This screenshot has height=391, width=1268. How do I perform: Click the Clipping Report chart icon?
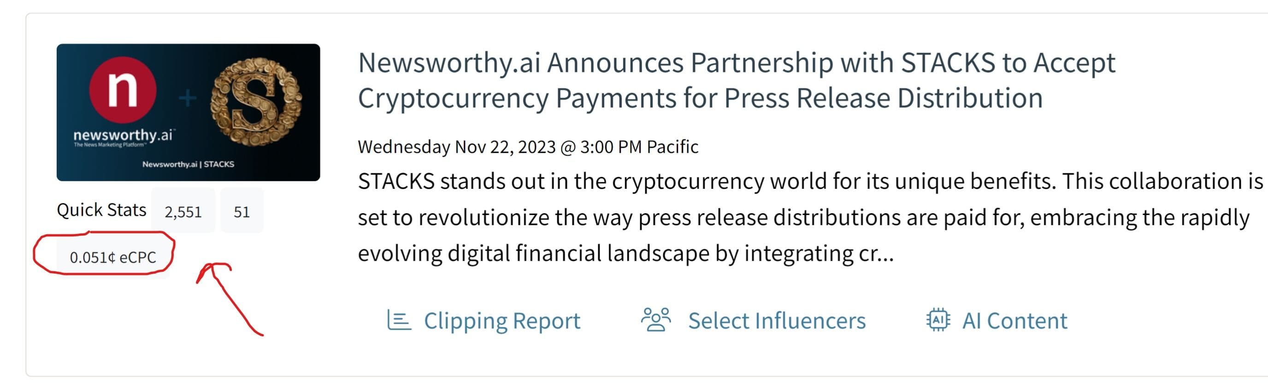pyautogui.click(x=398, y=320)
